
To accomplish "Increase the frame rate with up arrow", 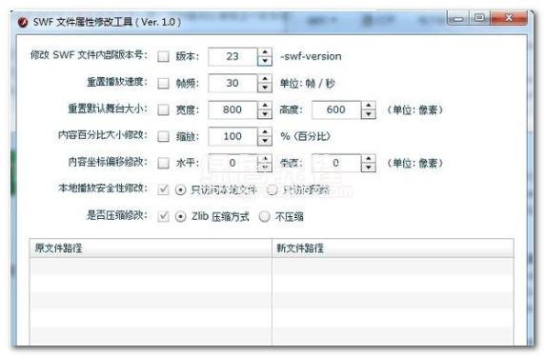I will pyautogui.click(x=265, y=79).
